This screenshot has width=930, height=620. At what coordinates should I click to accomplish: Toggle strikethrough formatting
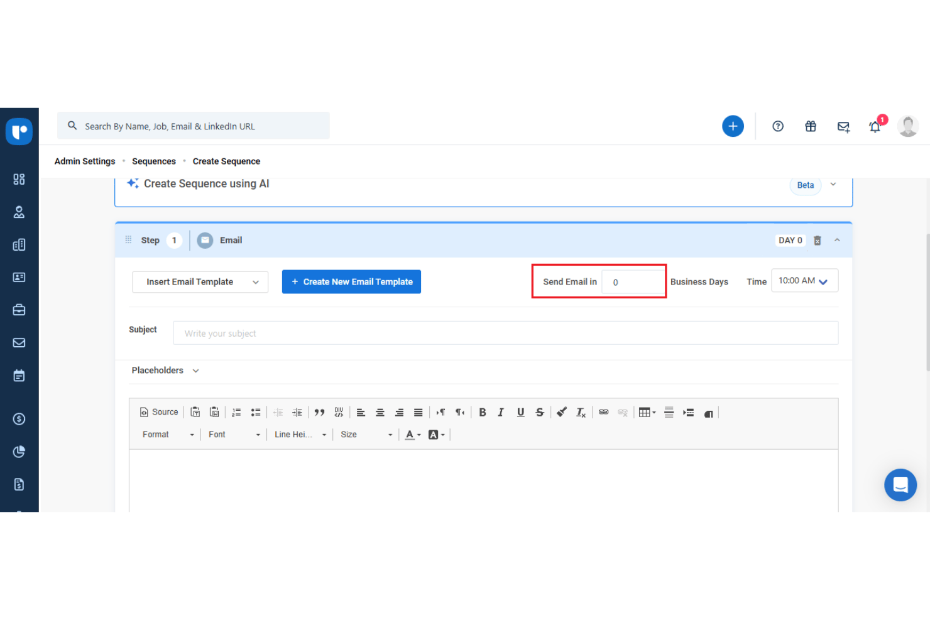tap(540, 413)
